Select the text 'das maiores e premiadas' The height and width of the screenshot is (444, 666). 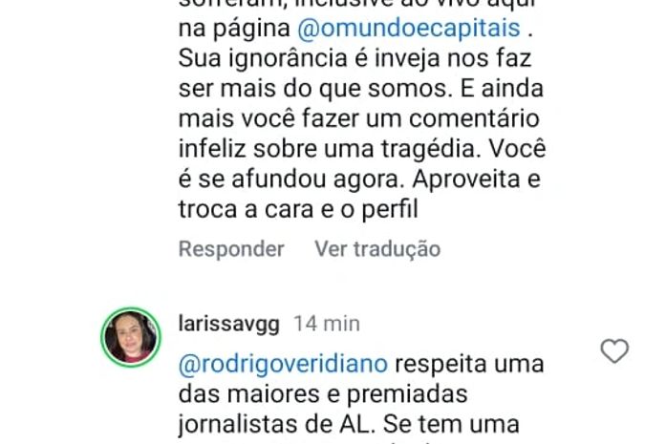[323, 394]
